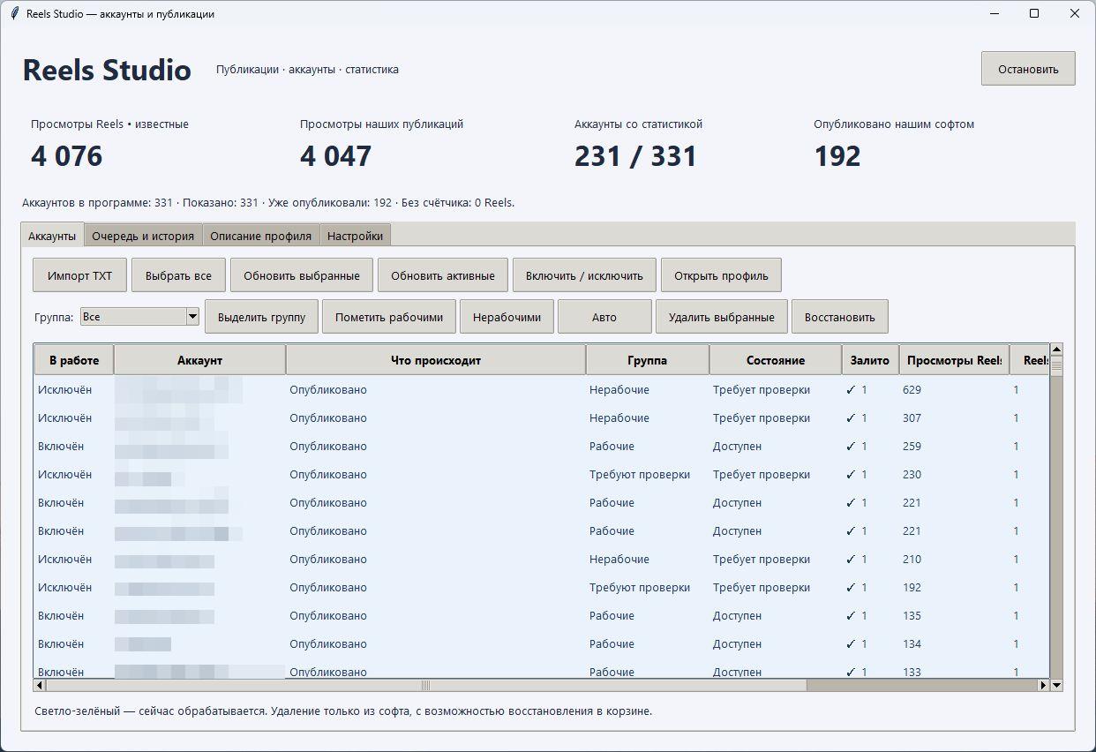Select row with 210 views
This screenshot has width=1096, height=752.
pos(542,559)
